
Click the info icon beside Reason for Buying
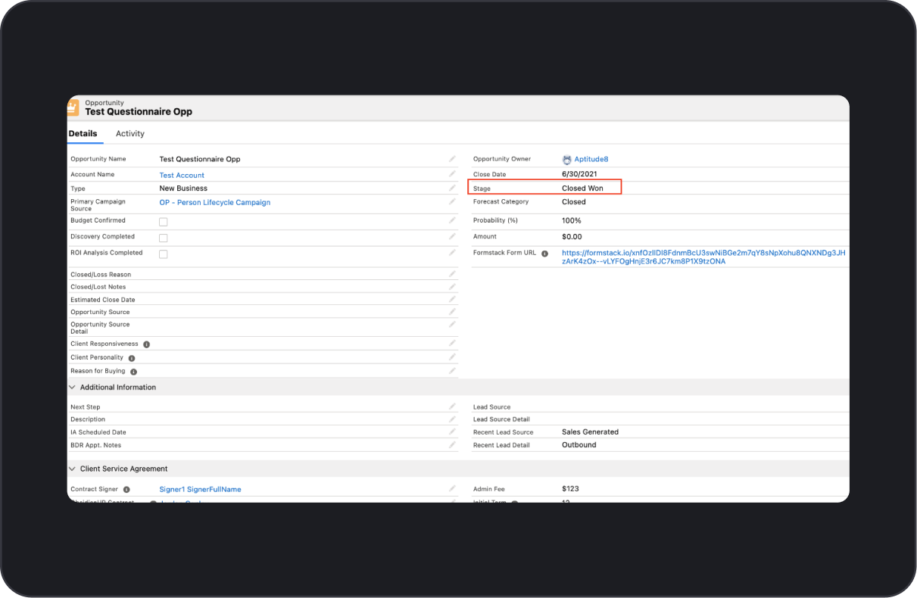tap(133, 371)
